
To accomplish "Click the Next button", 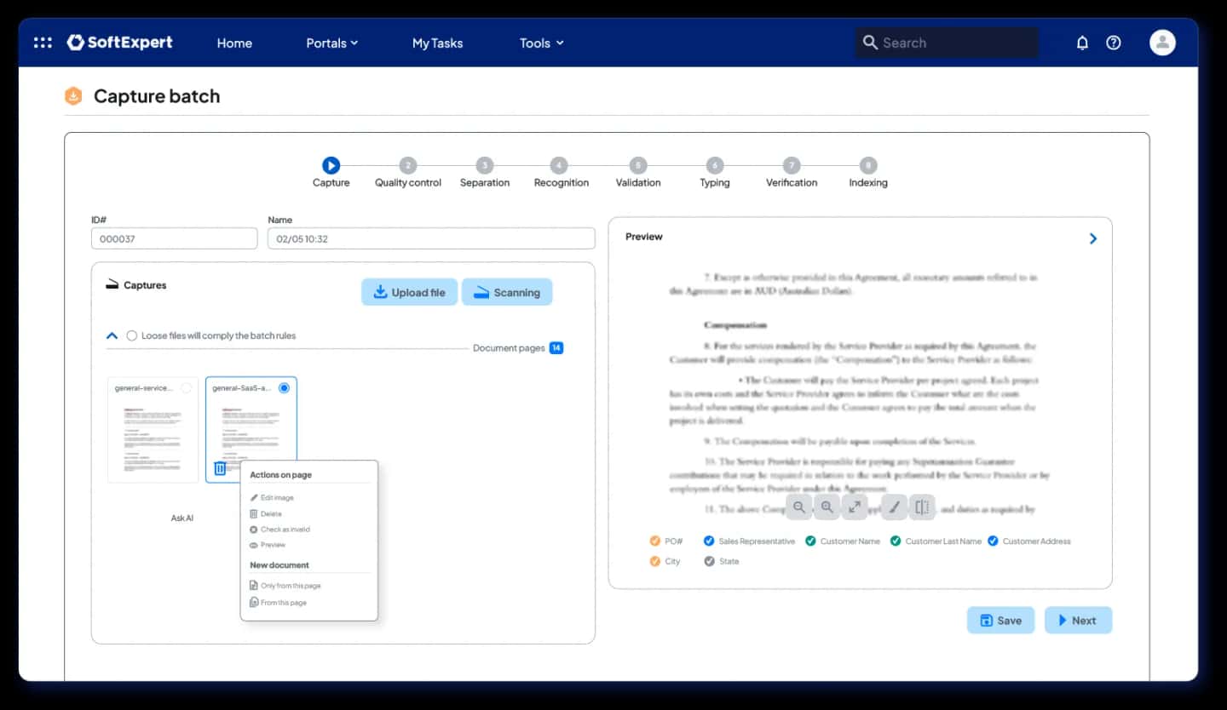I will click(x=1078, y=620).
